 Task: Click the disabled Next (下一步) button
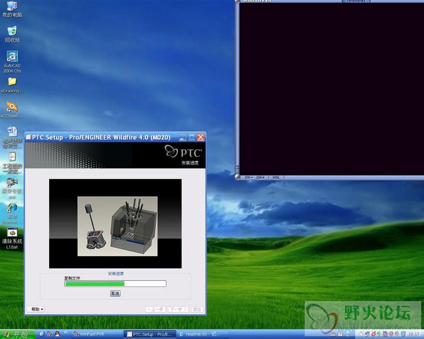(178, 309)
